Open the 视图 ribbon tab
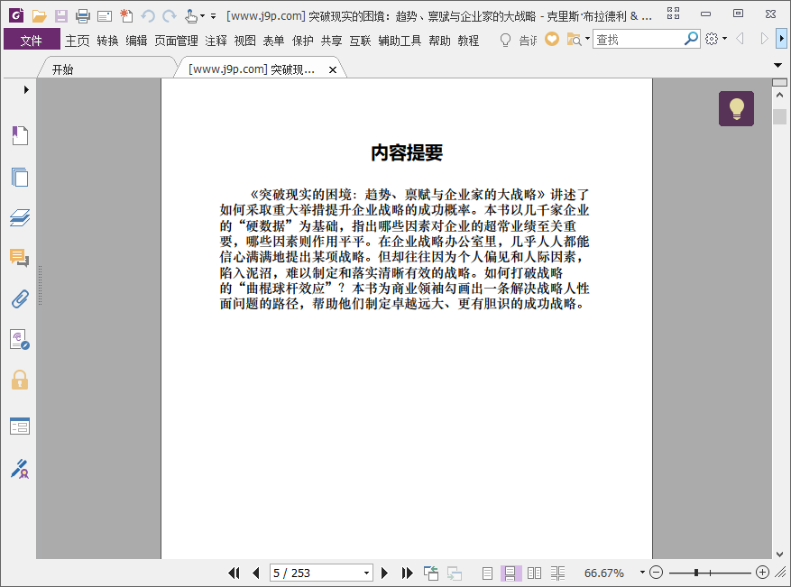 click(245, 41)
